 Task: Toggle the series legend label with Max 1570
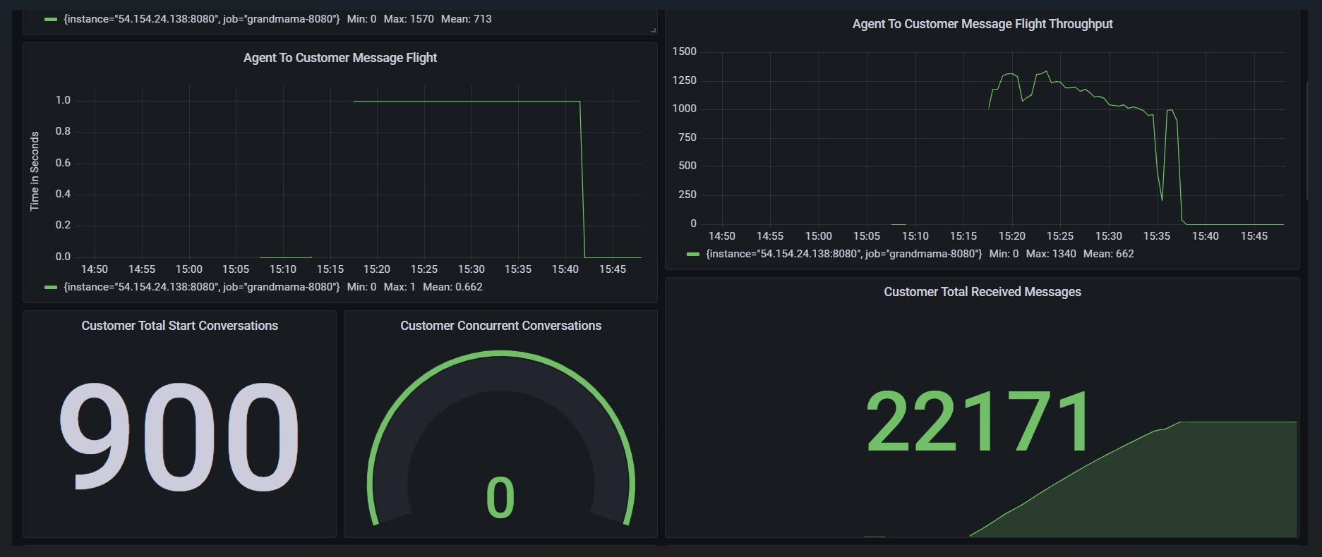coord(201,19)
